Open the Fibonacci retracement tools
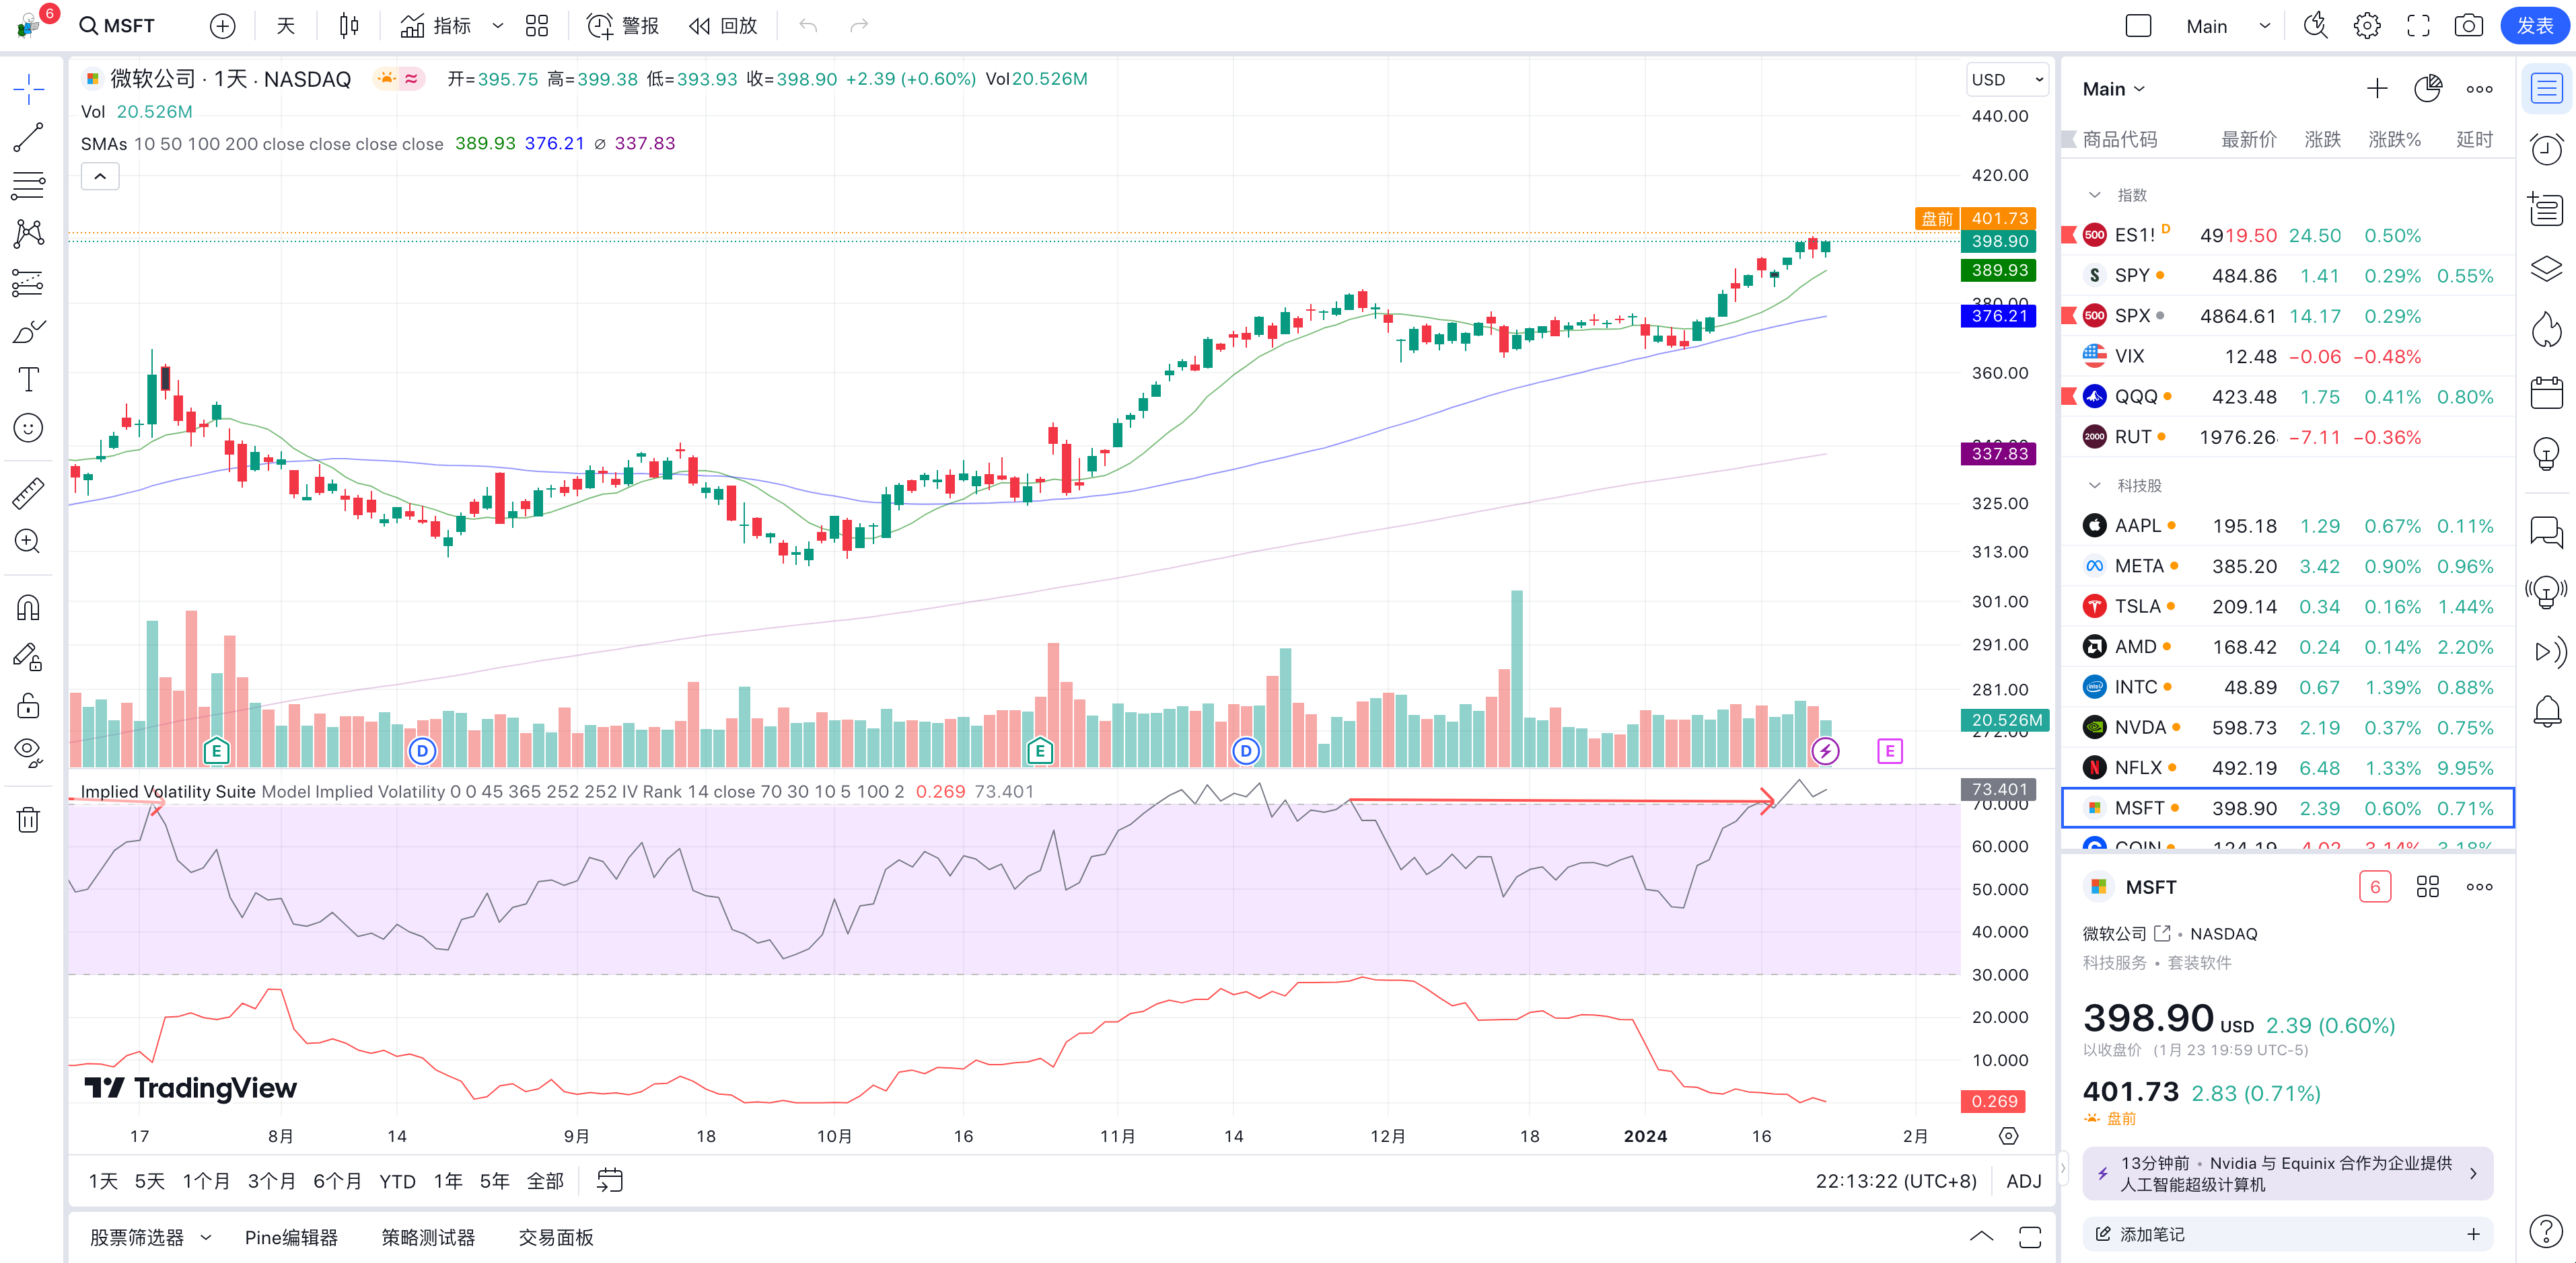Screen dimensions: 2576x1263 coord(29,186)
